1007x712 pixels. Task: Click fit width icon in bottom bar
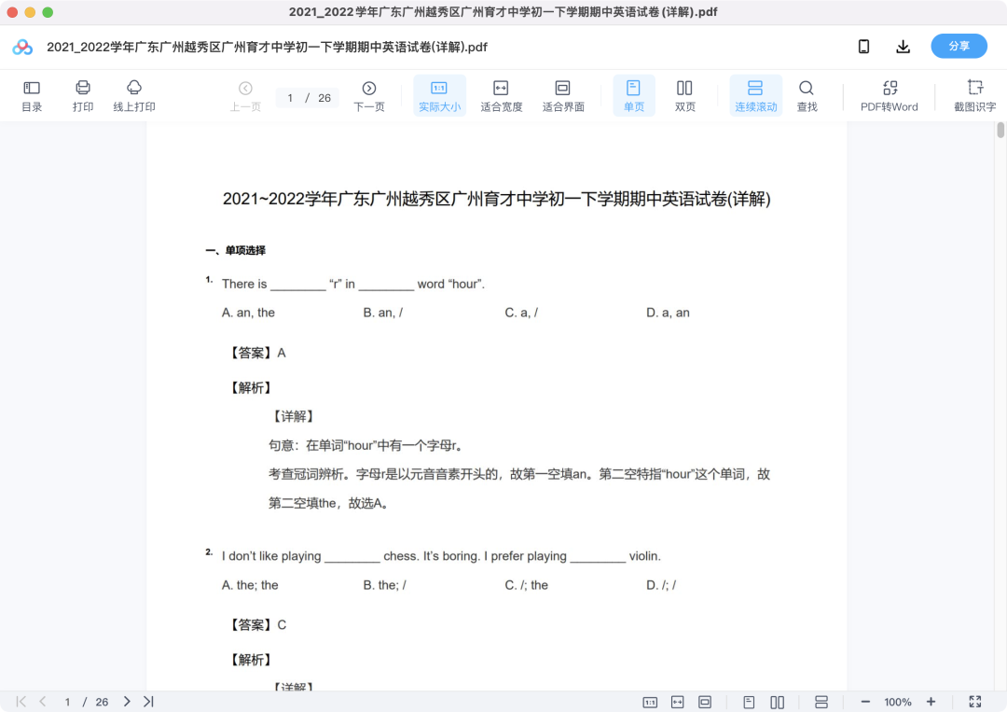coord(678,702)
